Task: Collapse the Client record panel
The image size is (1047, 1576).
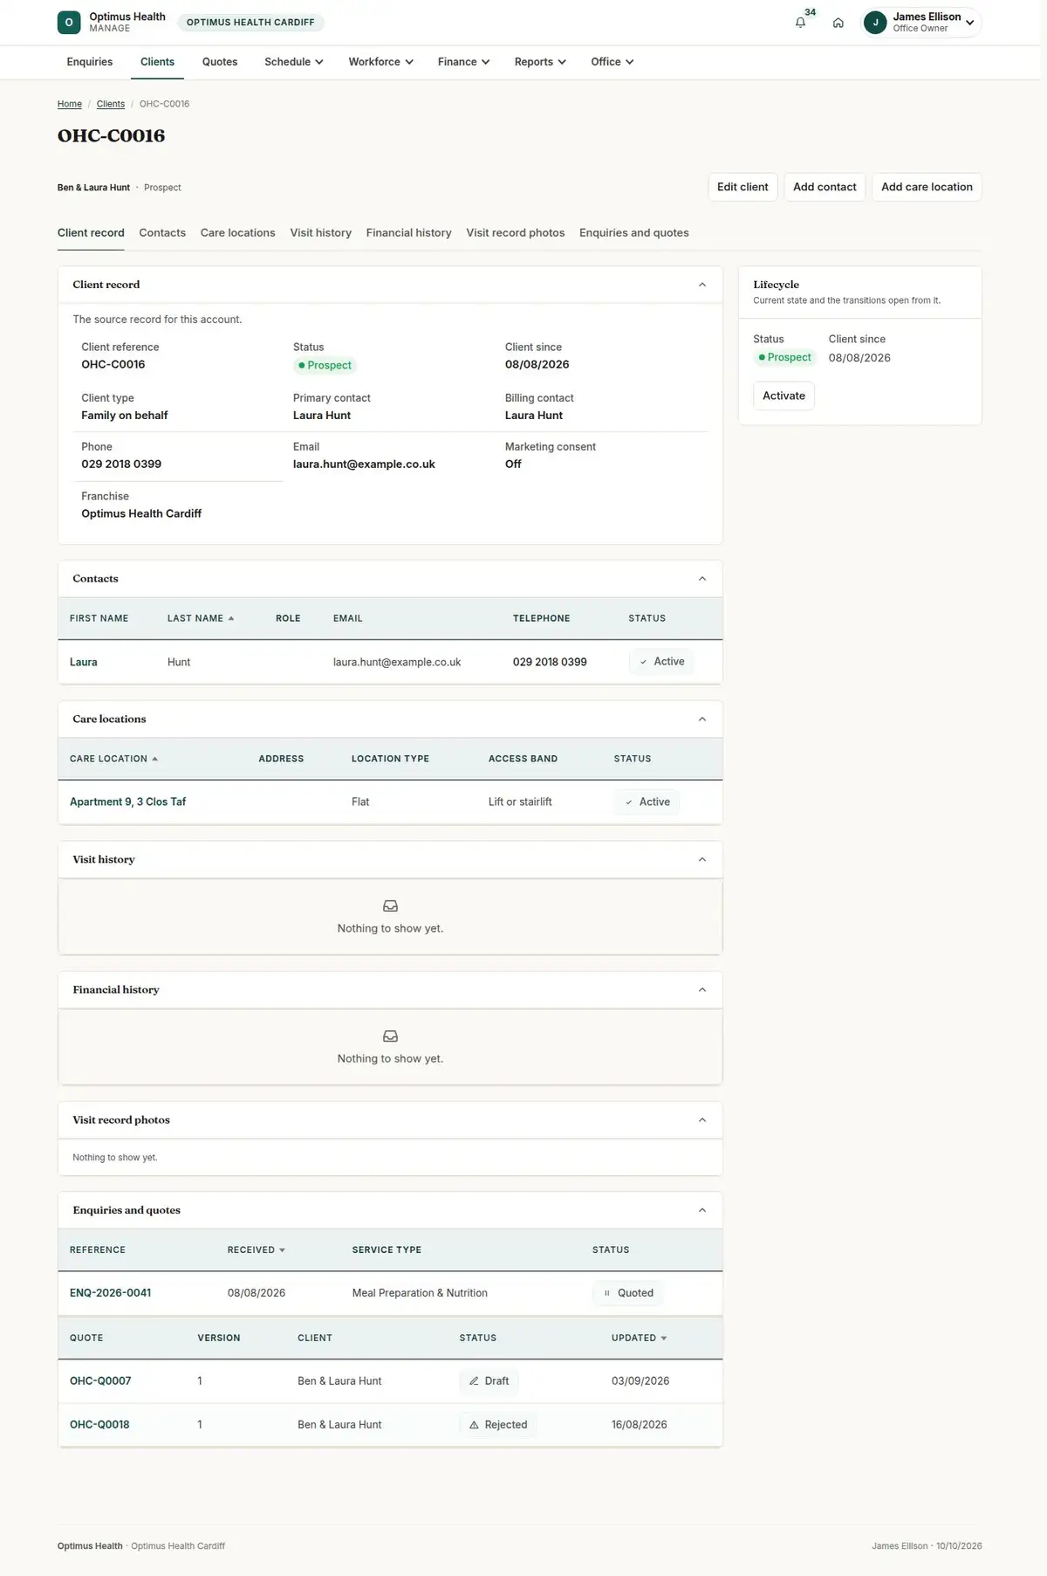Action: (x=702, y=285)
